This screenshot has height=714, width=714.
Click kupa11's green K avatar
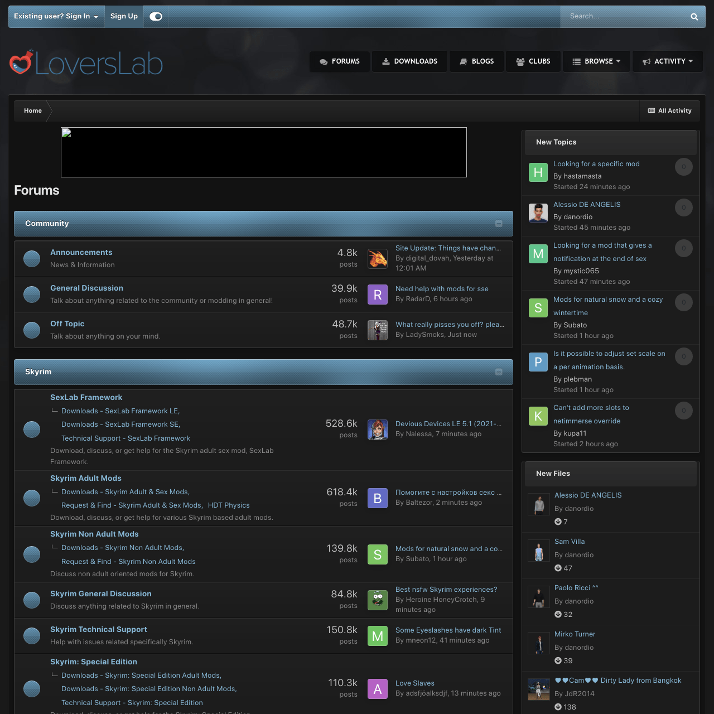pyautogui.click(x=538, y=416)
